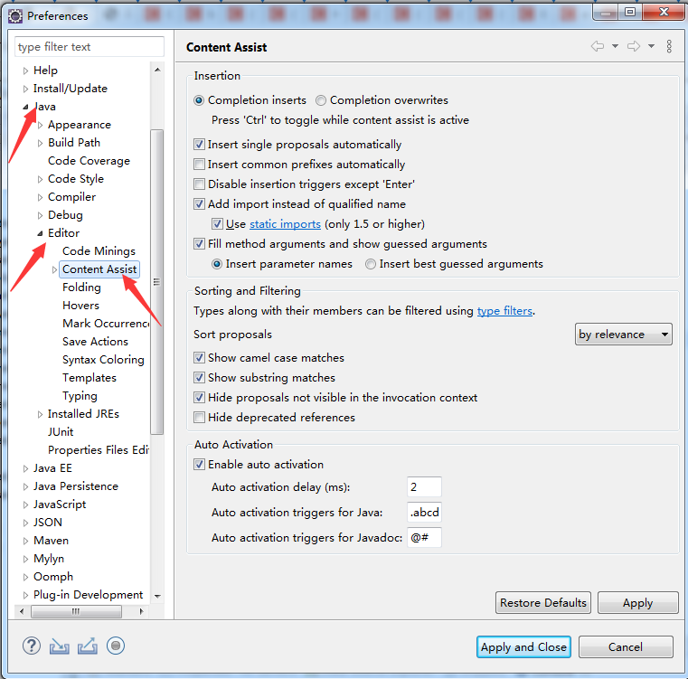Click the Oomph preference recorder icon

coord(116,646)
